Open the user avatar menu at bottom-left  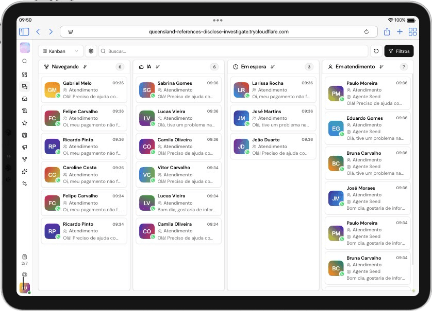[24, 288]
